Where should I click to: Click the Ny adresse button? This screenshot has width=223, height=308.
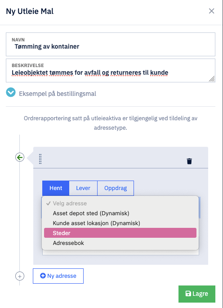coord(58,276)
